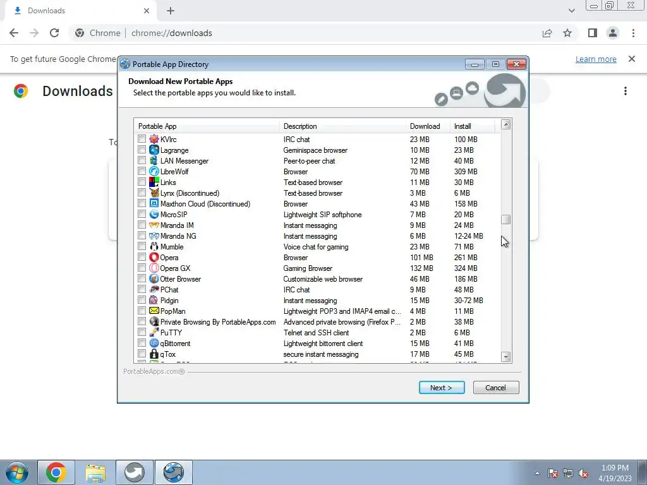The height and width of the screenshot is (485, 647).
Task: Click the list scroll up arrow
Action: [506, 124]
